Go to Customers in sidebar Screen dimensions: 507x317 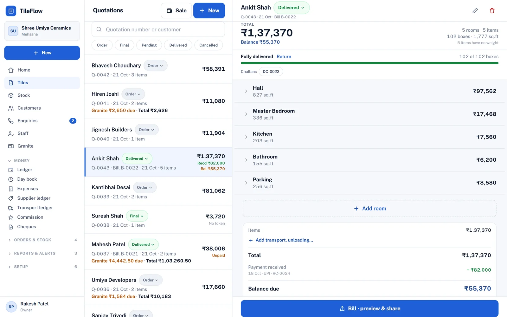point(42,108)
